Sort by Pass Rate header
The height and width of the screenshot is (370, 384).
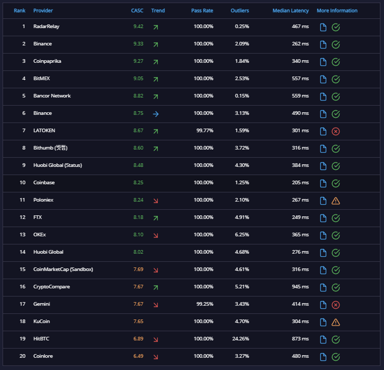[x=202, y=11]
